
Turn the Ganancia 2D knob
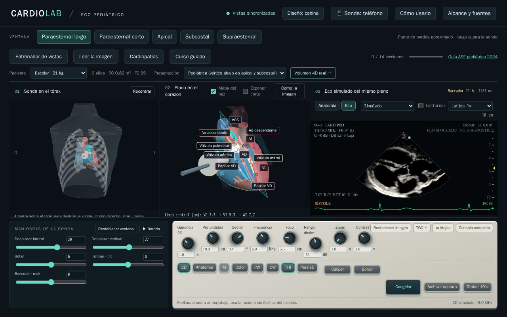pyautogui.click(x=188, y=243)
